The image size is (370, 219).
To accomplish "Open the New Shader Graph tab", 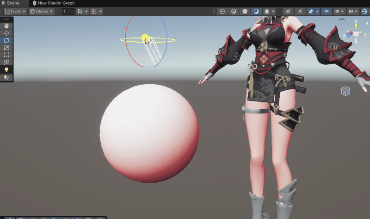I will click(54, 3).
